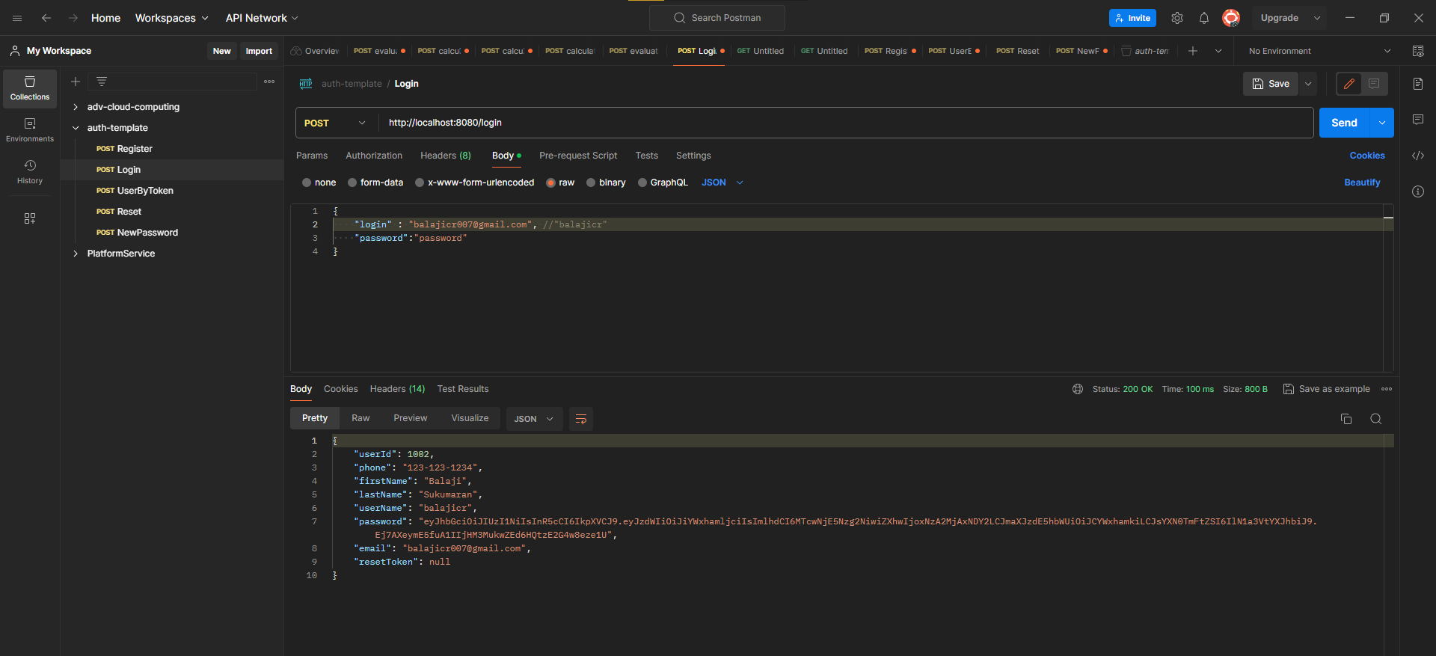Select the form-data body type

click(x=352, y=183)
